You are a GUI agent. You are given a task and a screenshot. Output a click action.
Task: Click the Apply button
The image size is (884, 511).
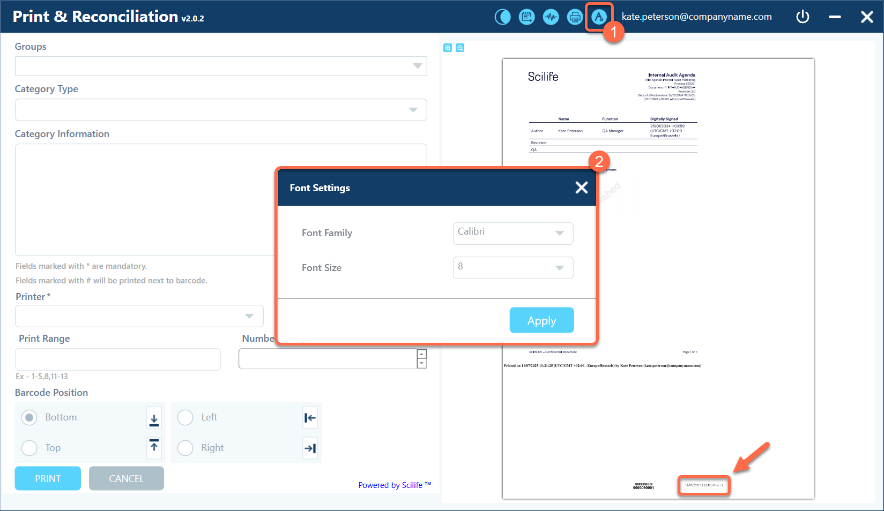click(541, 320)
